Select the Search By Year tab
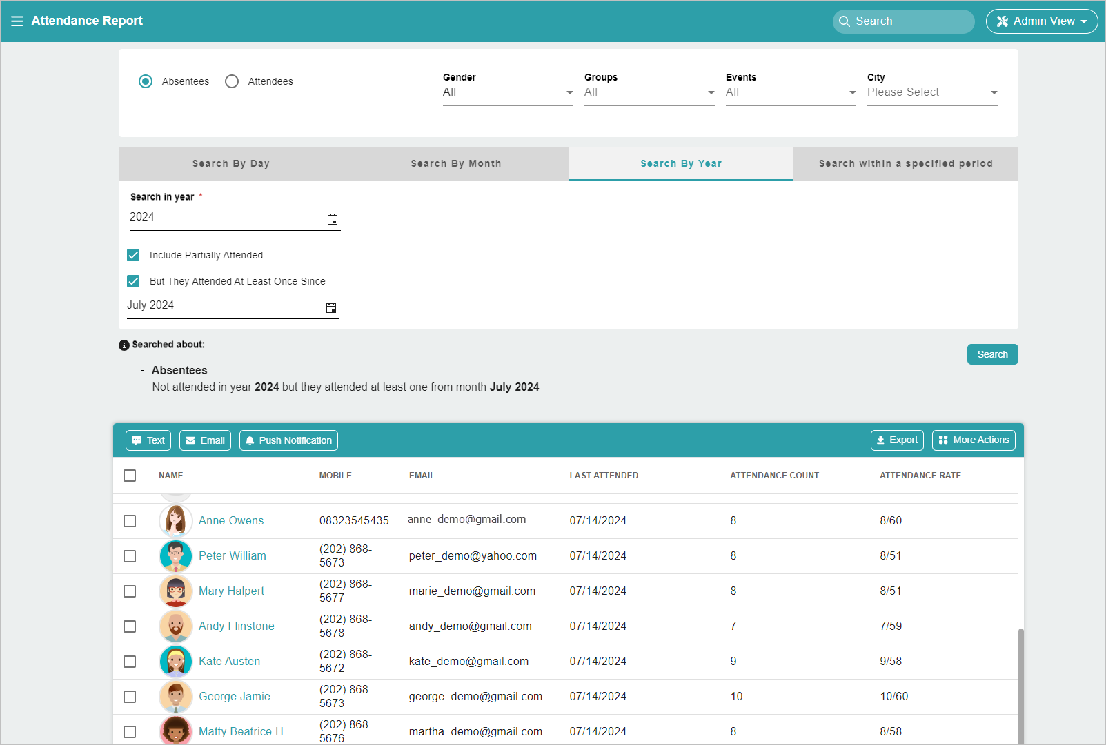Image resolution: width=1106 pixels, height=745 pixels. pyautogui.click(x=681, y=164)
